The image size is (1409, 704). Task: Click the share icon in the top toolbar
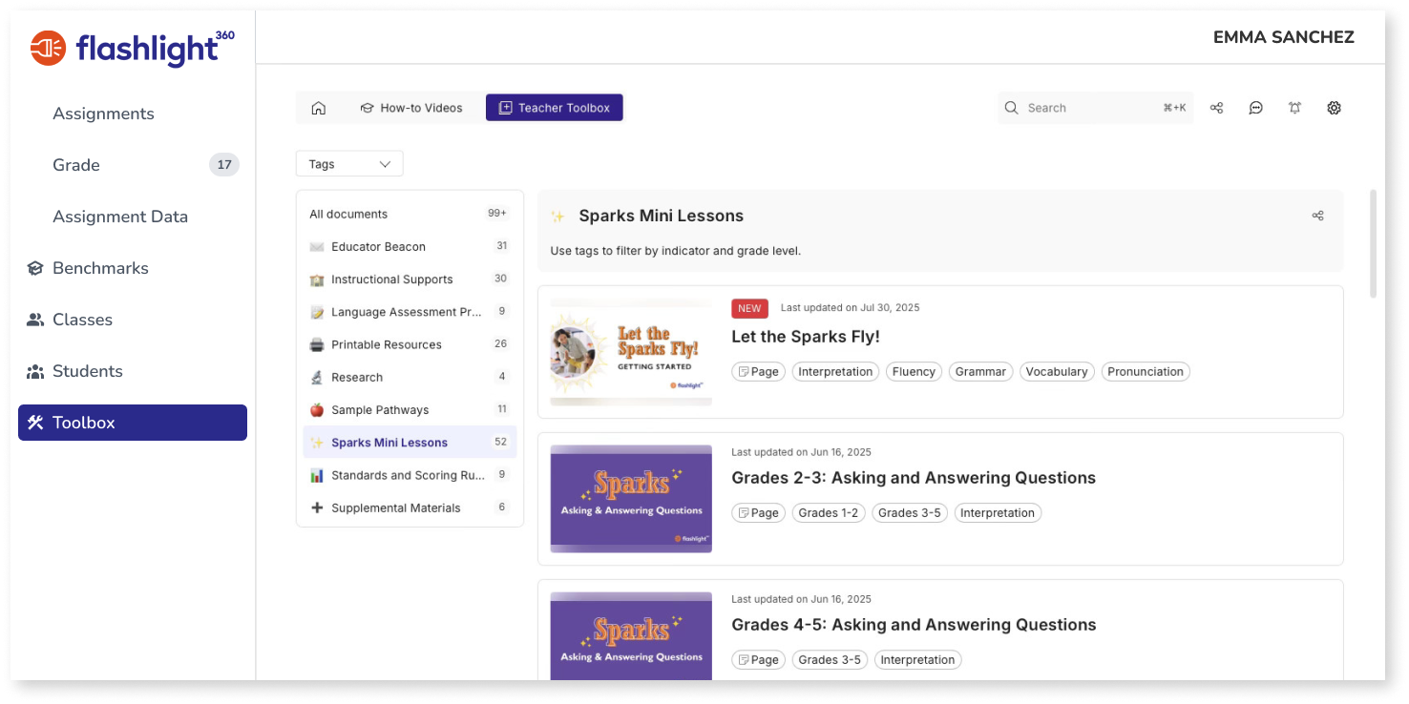1216,108
